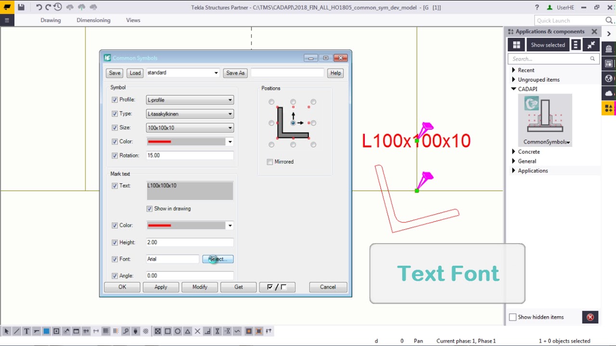This screenshot has height=346, width=616.
Task: Select the arrow pointer tool in bottom toolbar
Action: (x=7, y=331)
